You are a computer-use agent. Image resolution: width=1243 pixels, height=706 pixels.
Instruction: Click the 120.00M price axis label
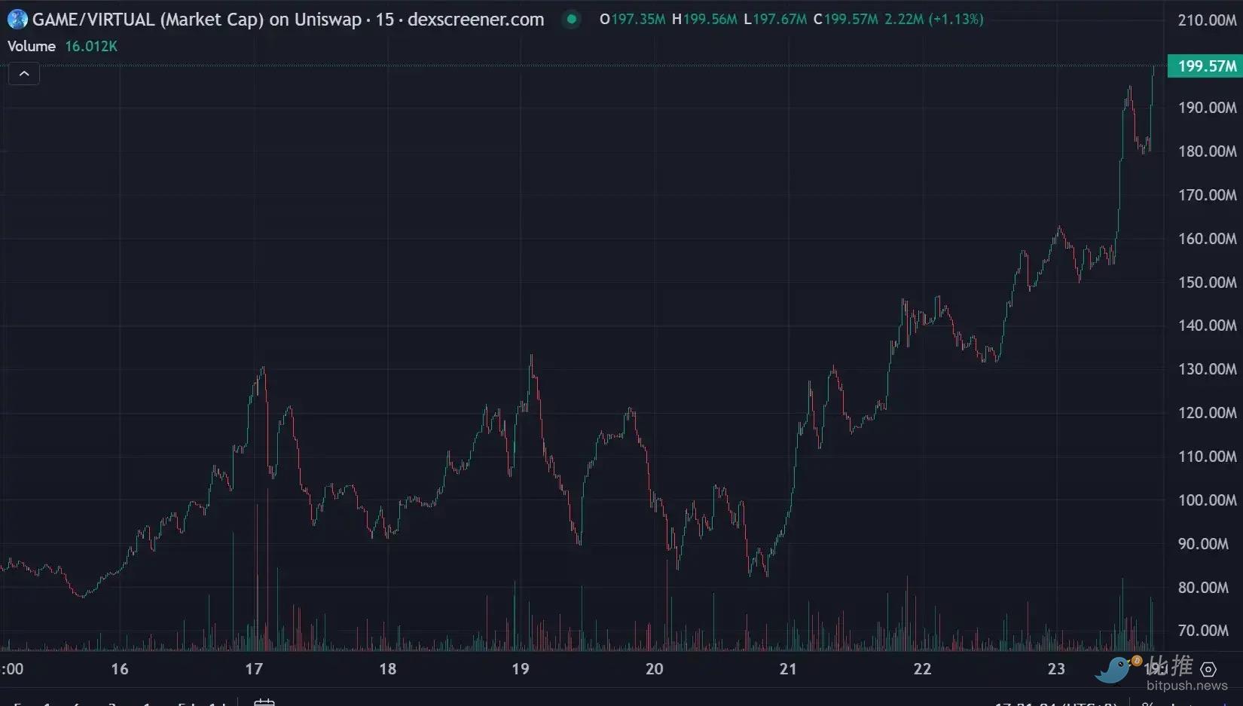1207,413
